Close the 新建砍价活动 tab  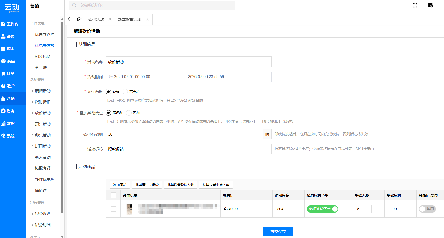(147, 19)
